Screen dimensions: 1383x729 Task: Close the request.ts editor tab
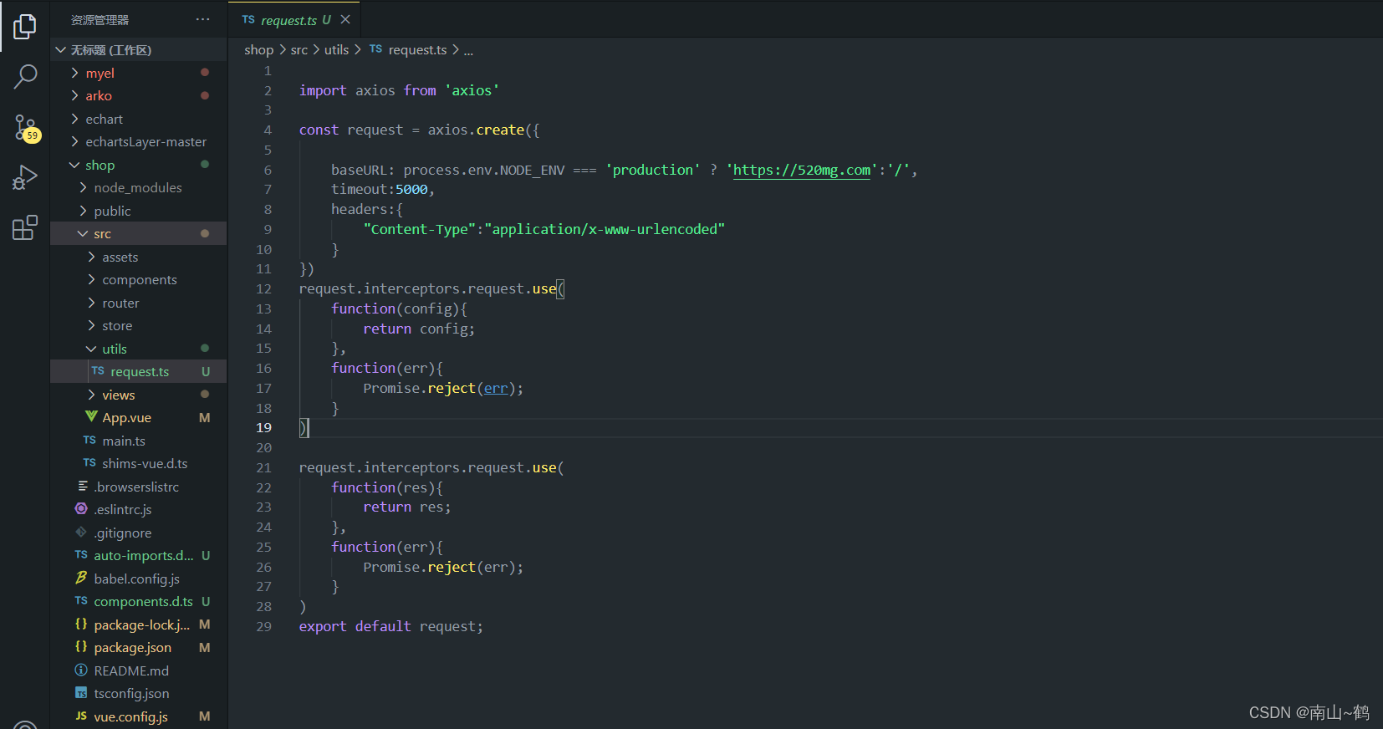point(345,19)
